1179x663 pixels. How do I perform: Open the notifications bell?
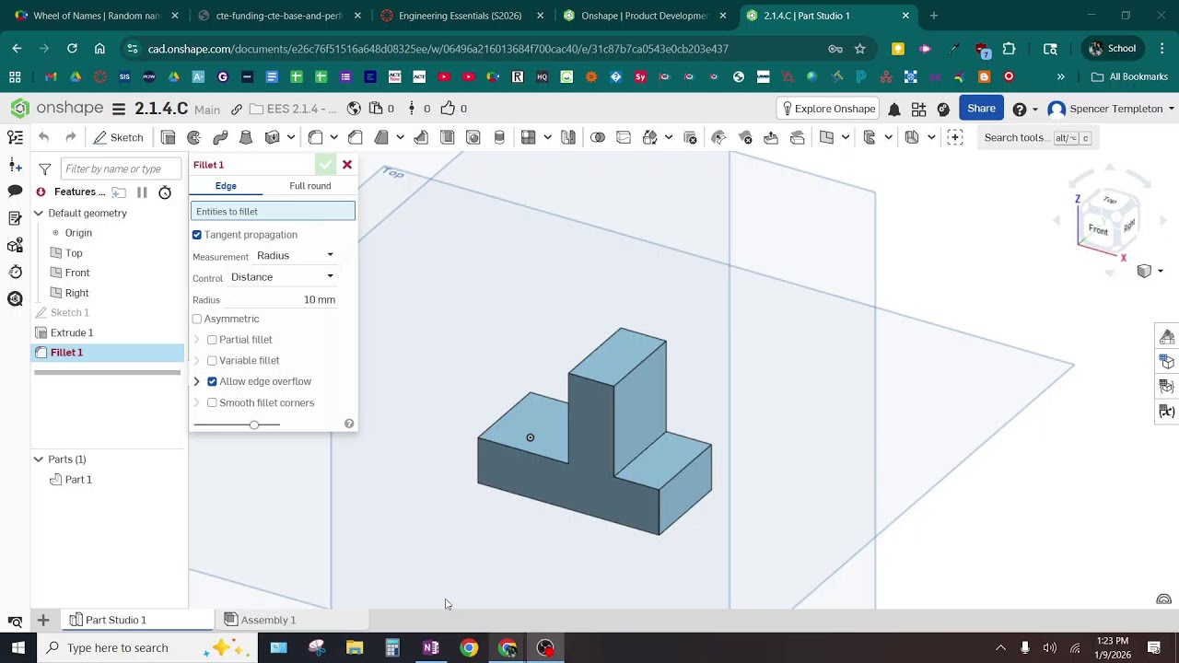(894, 109)
